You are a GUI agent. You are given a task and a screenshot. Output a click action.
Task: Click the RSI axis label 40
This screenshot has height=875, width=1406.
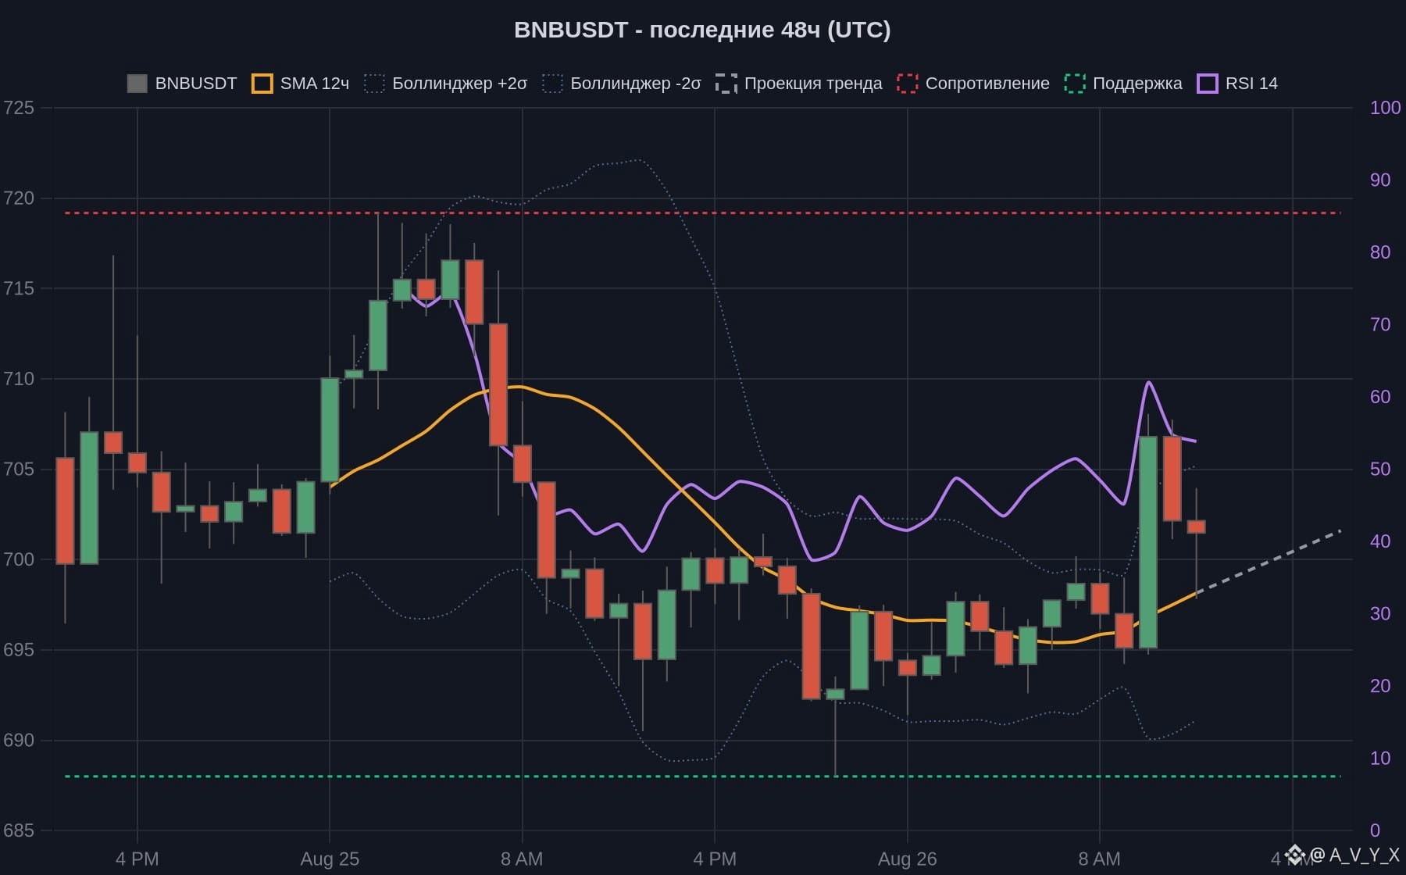[x=1380, y=541]
